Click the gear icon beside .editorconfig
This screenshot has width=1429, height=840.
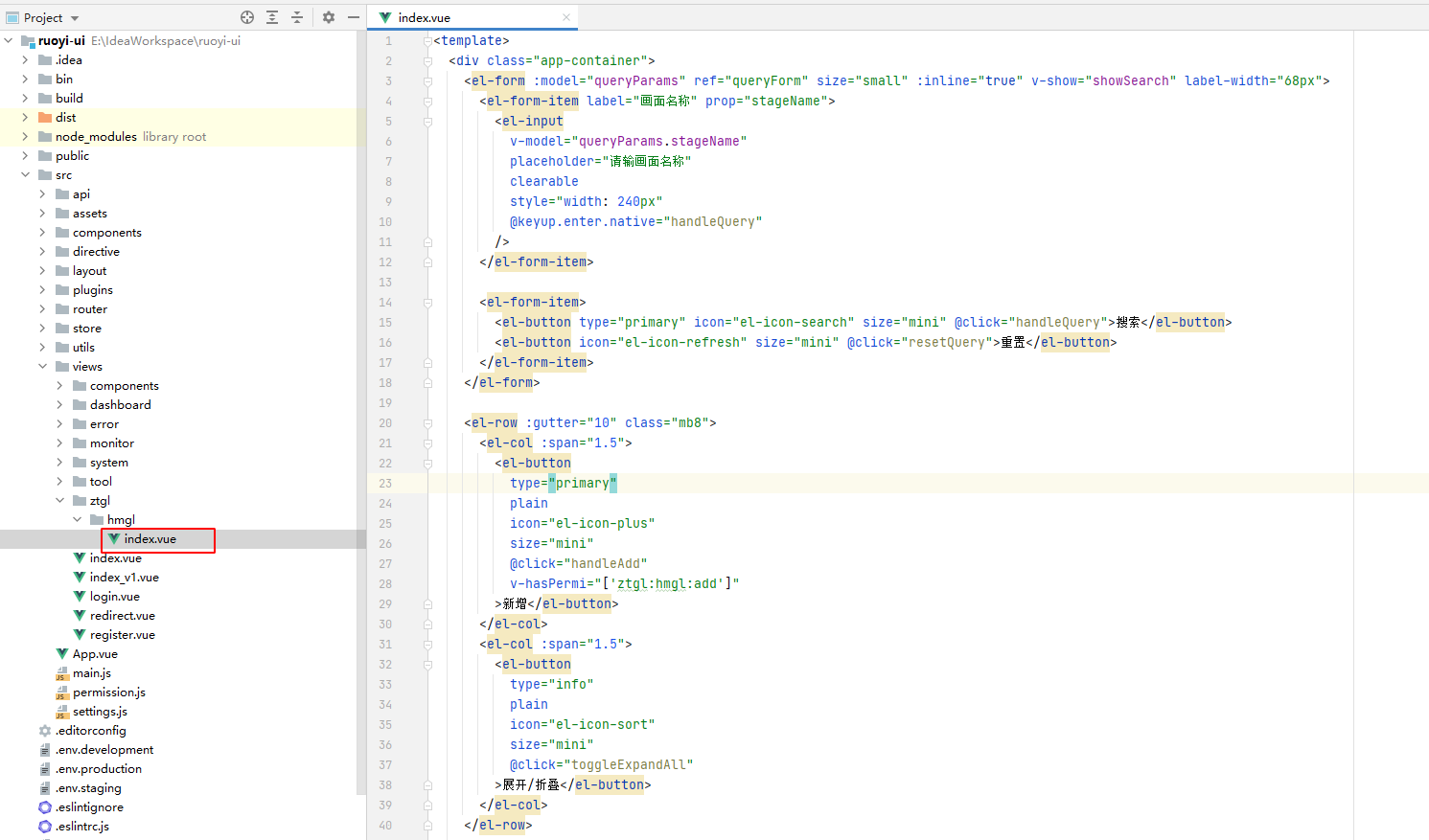pyautogui.click(x=45, y=731)
